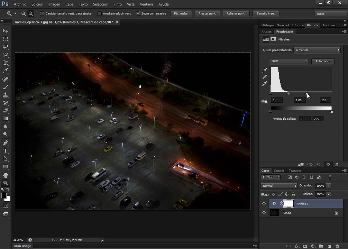Open the Relleno slider dropdown arrow
The width and height of the screenshot is (348, 249).
(329, 194)
